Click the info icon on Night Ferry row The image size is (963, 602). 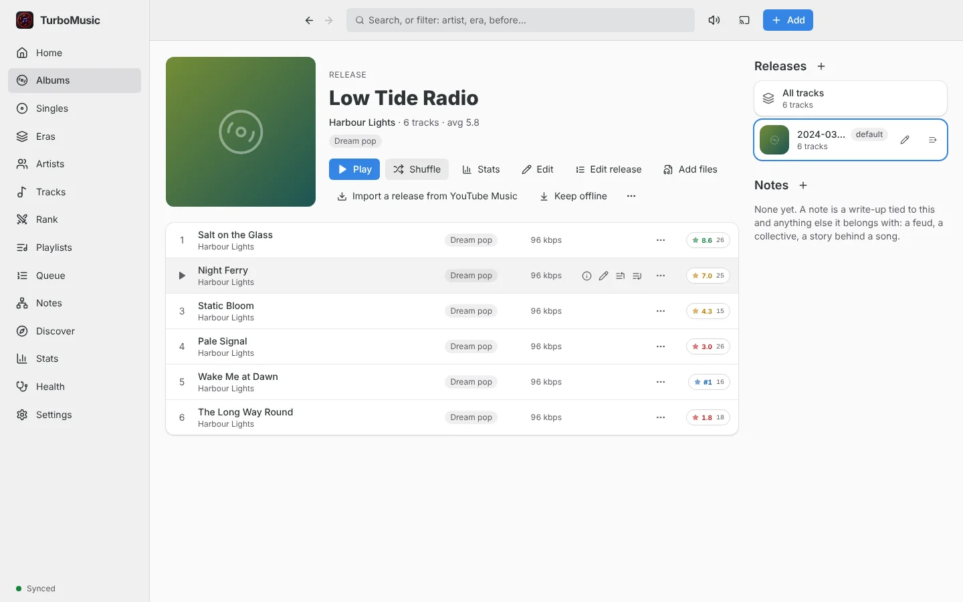pos(586,276)
